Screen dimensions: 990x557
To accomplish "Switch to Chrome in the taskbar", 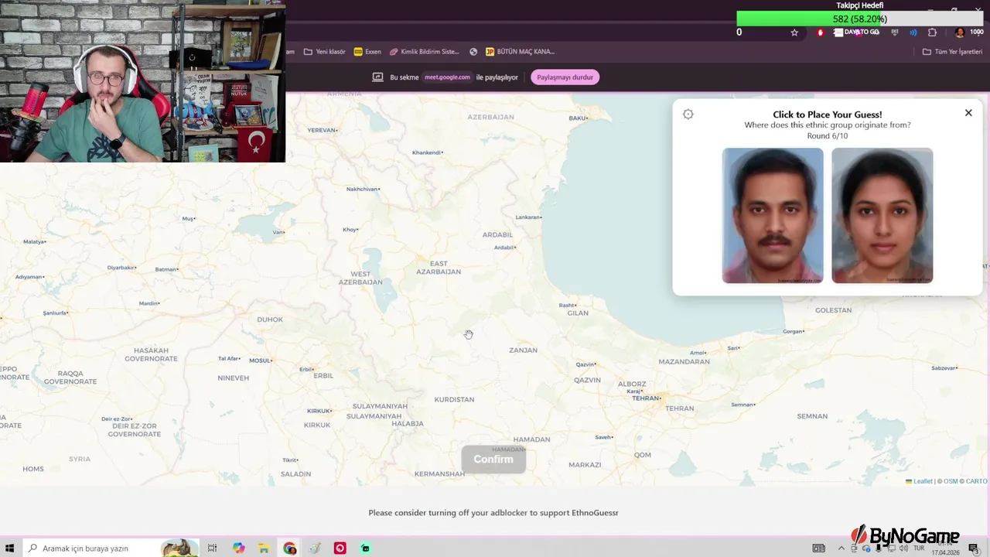I will (289, 548).
